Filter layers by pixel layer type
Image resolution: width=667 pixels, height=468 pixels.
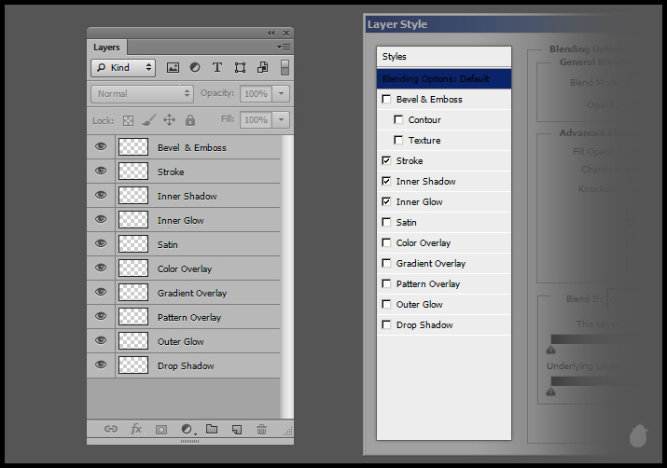(173, 68)
